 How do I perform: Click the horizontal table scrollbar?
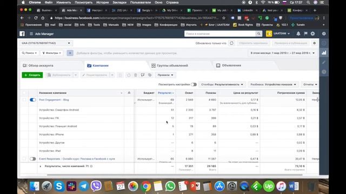[x=175, y=175]
